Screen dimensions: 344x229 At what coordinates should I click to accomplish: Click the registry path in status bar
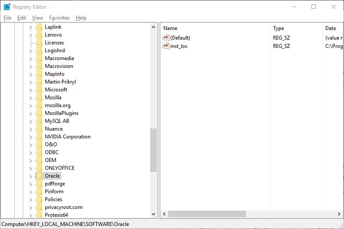coord(65,224)
